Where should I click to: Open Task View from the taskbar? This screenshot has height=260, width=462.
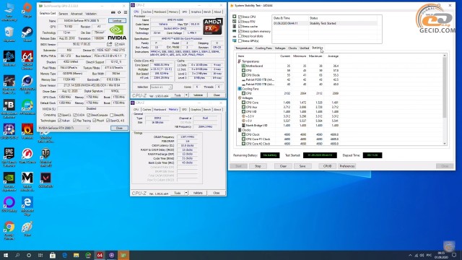pyautogui.click(x=40, y=255)
